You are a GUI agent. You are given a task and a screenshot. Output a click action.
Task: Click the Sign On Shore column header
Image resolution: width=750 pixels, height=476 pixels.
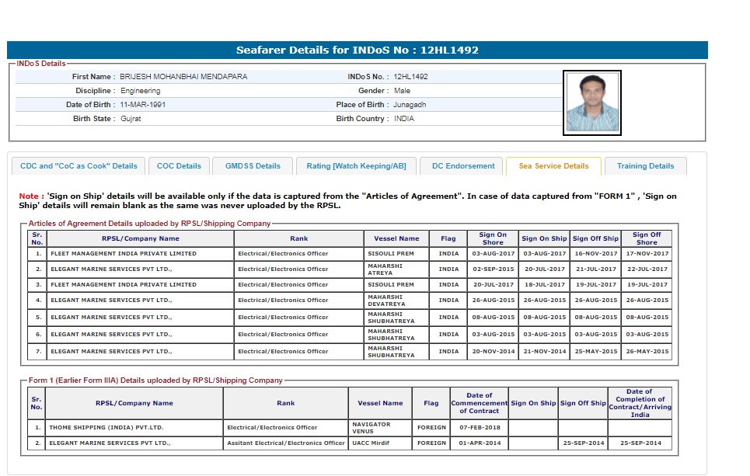[492, 238]
